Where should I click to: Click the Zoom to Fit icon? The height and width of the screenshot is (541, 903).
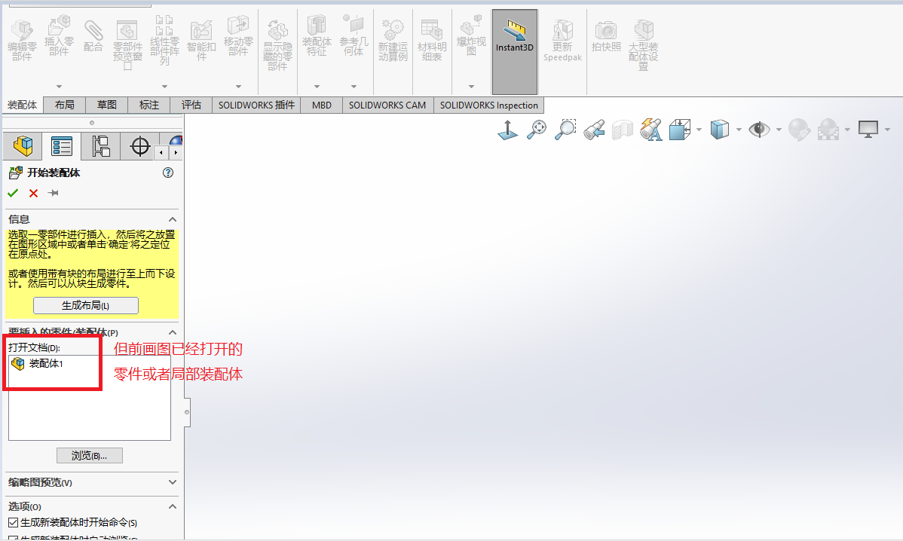click(x=537, y=130)
